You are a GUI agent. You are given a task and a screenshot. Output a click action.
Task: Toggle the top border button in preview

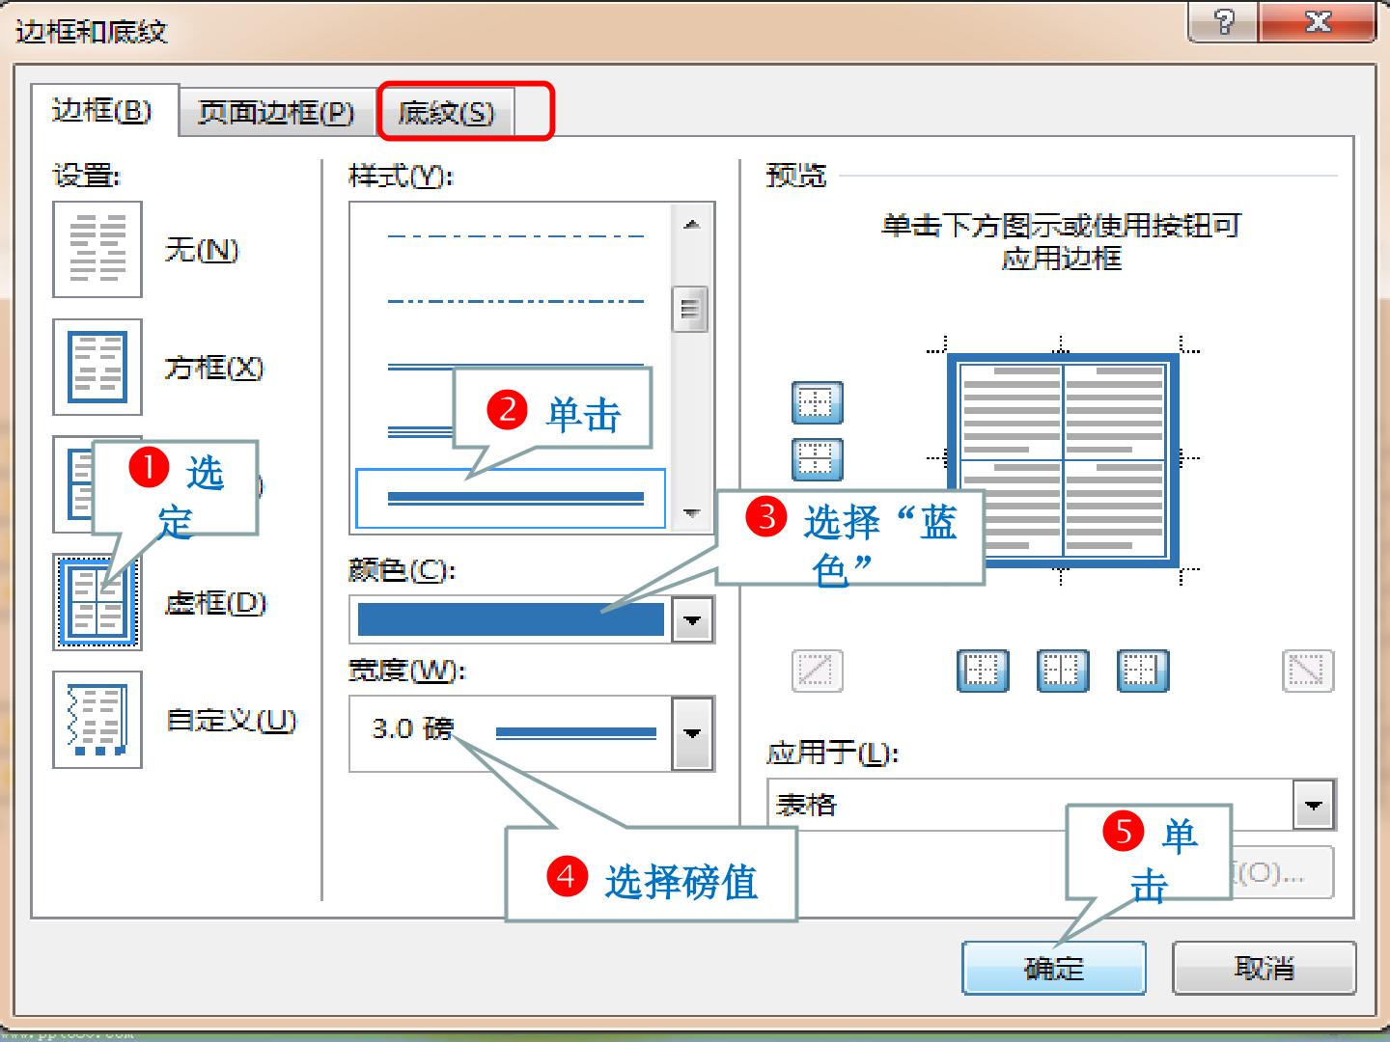[x=818, y=402]
